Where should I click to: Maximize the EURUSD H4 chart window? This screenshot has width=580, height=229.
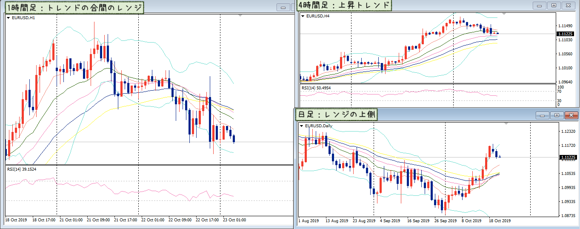[x=553, y=5]
